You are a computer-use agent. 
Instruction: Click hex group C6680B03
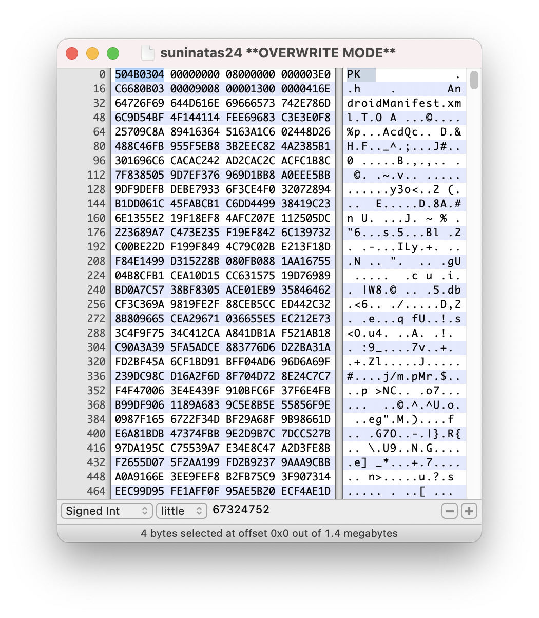(x=140, y=89)
